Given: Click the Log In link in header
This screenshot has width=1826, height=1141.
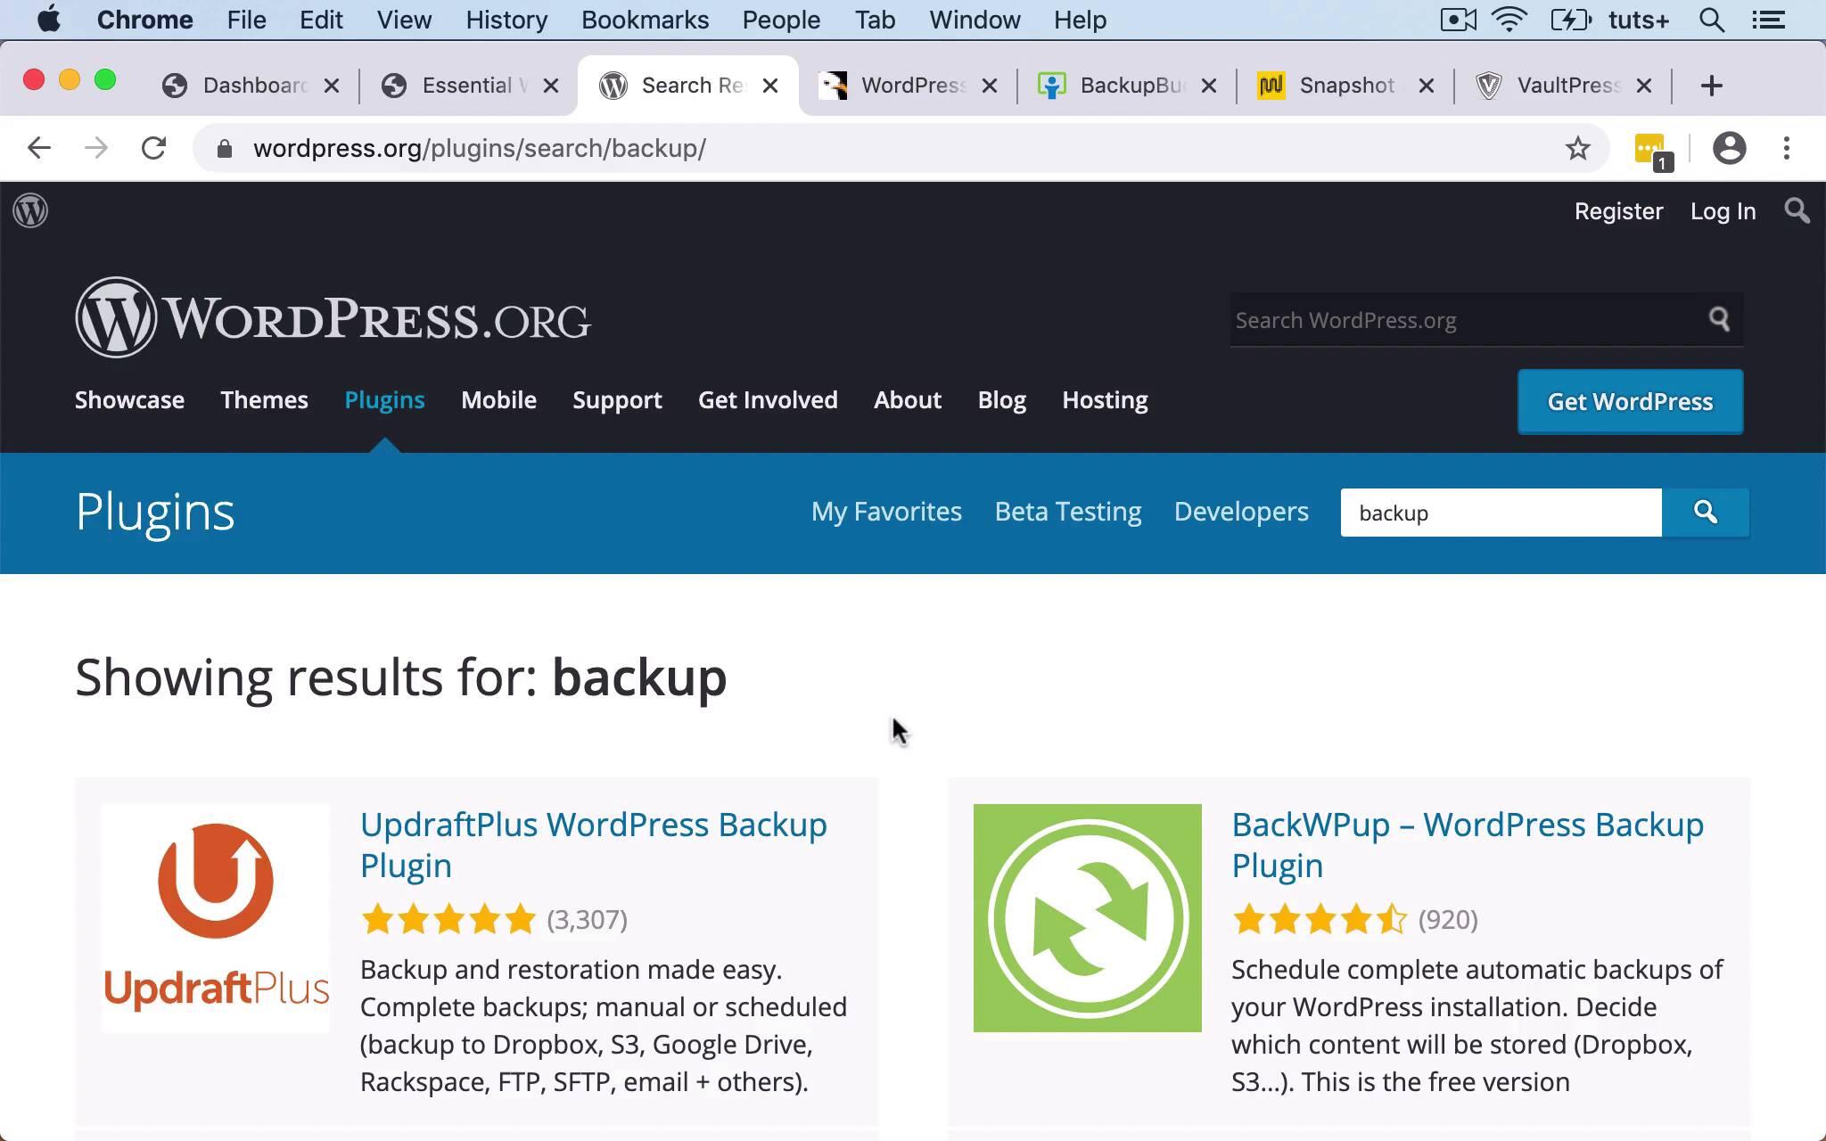Looking at the screenshot, I should click(1724, 211).
